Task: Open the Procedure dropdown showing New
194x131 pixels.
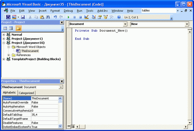Action: [x=187, y=24]
